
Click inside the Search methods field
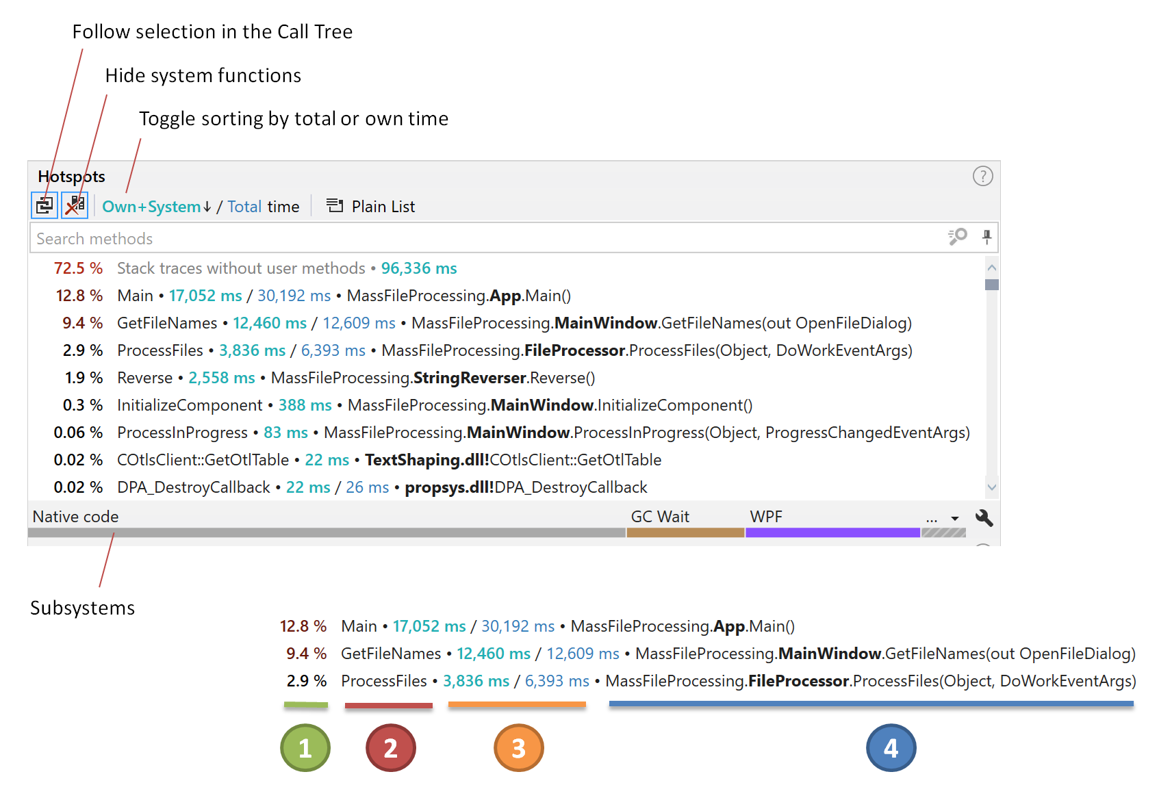(x=274, y=238)
